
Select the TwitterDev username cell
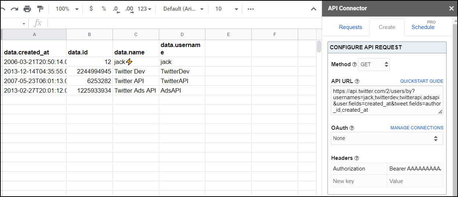point(182,71)
